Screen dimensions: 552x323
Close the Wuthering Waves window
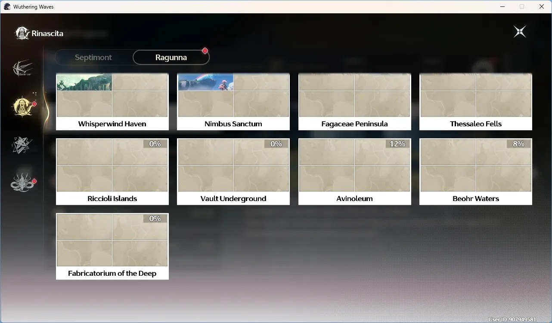542,6
